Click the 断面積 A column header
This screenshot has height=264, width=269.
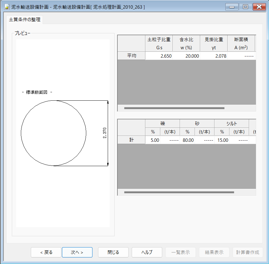pyautogui.click(x=241, y=43)
